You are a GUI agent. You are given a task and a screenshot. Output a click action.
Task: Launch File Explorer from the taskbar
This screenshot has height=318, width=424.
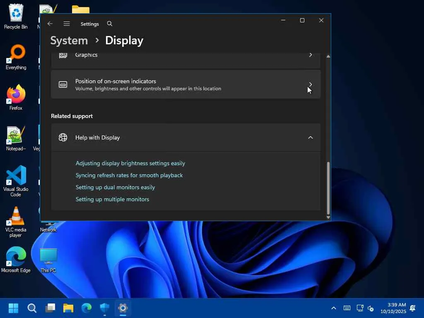click(68, 308)
